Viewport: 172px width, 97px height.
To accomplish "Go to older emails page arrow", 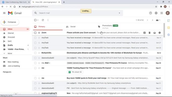I will [x=152, y=20].
